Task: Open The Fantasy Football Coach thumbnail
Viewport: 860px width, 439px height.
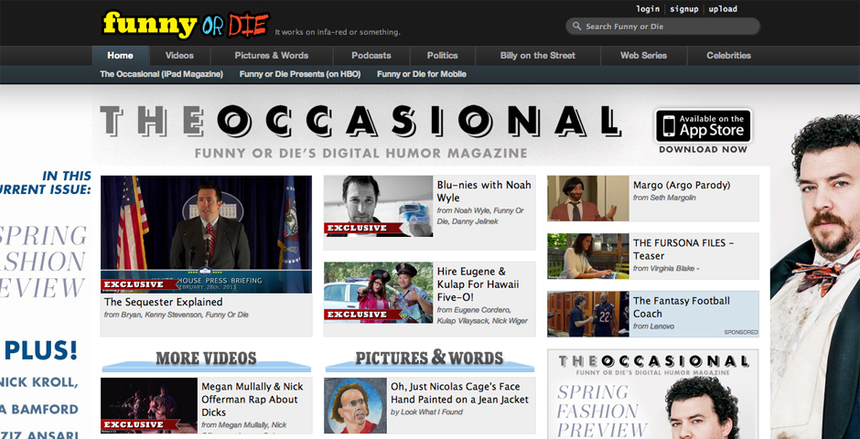Action: pos(588,314)
